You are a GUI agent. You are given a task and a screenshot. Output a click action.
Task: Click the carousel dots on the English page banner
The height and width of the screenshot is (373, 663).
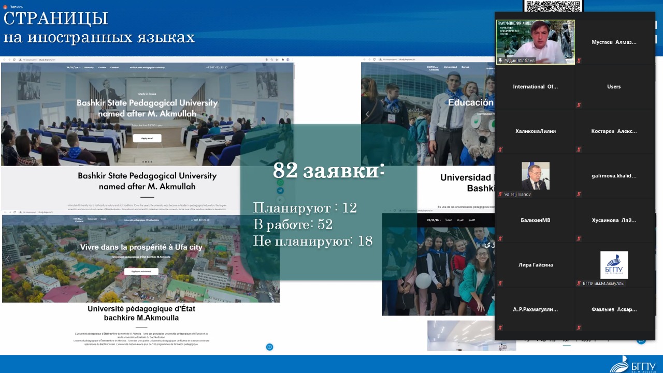147,161
